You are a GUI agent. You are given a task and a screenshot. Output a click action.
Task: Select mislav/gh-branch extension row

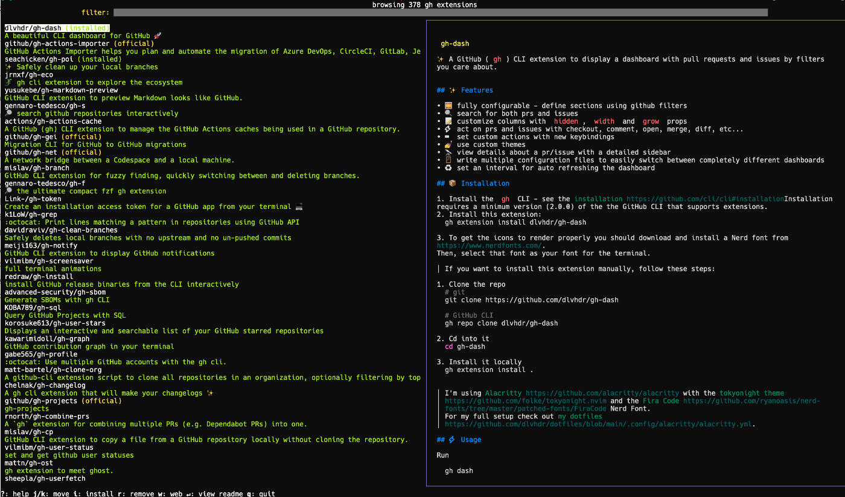[37, 168]
